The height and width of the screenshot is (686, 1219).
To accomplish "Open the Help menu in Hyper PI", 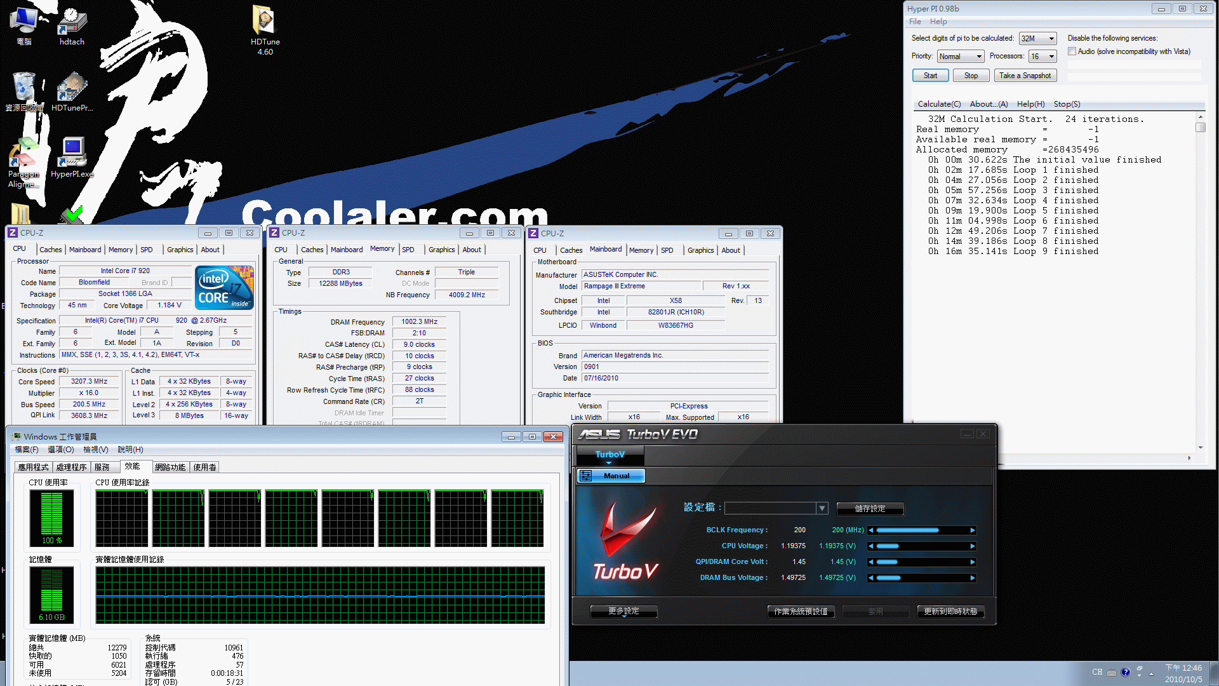I will (x=938, y=22).
